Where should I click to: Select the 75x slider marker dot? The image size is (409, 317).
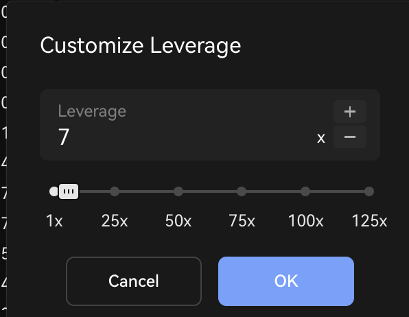coord(242,191)
